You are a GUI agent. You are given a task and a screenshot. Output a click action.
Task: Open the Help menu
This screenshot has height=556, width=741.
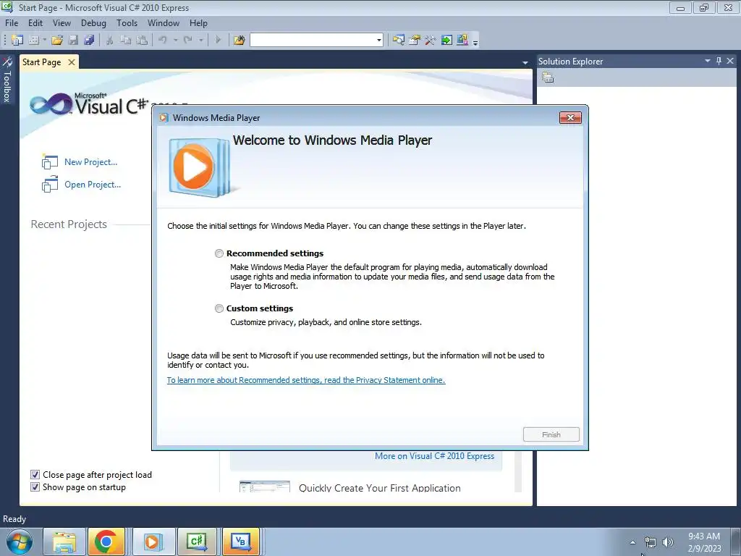198,22
